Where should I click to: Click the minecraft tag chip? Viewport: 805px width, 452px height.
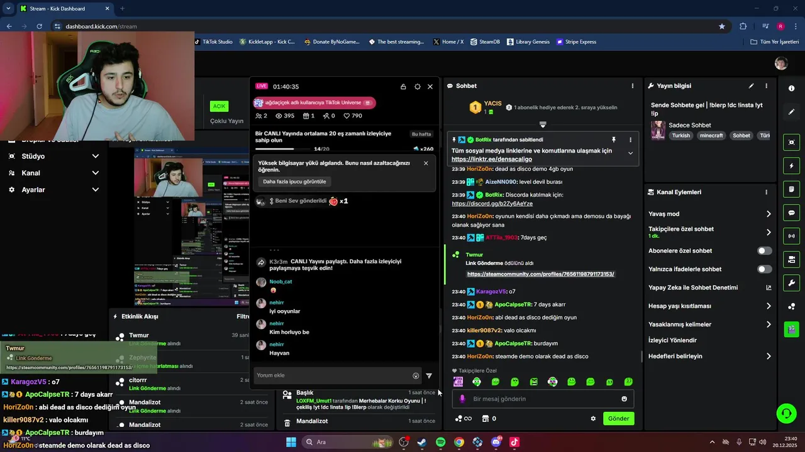(711, 136)
